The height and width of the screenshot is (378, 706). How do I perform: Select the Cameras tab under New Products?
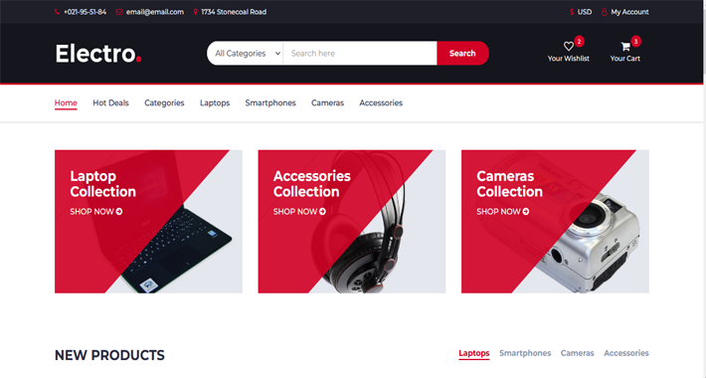[577, 353]
